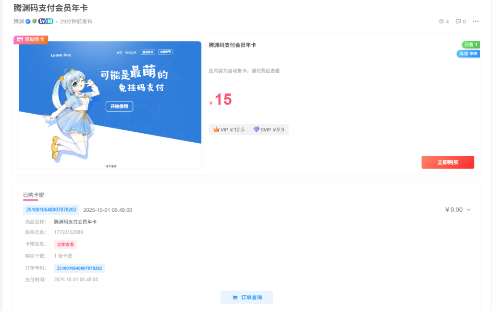Click the author name 腾渊
The height and width of the screenshot is (311, 492).
tap(19, 22)
